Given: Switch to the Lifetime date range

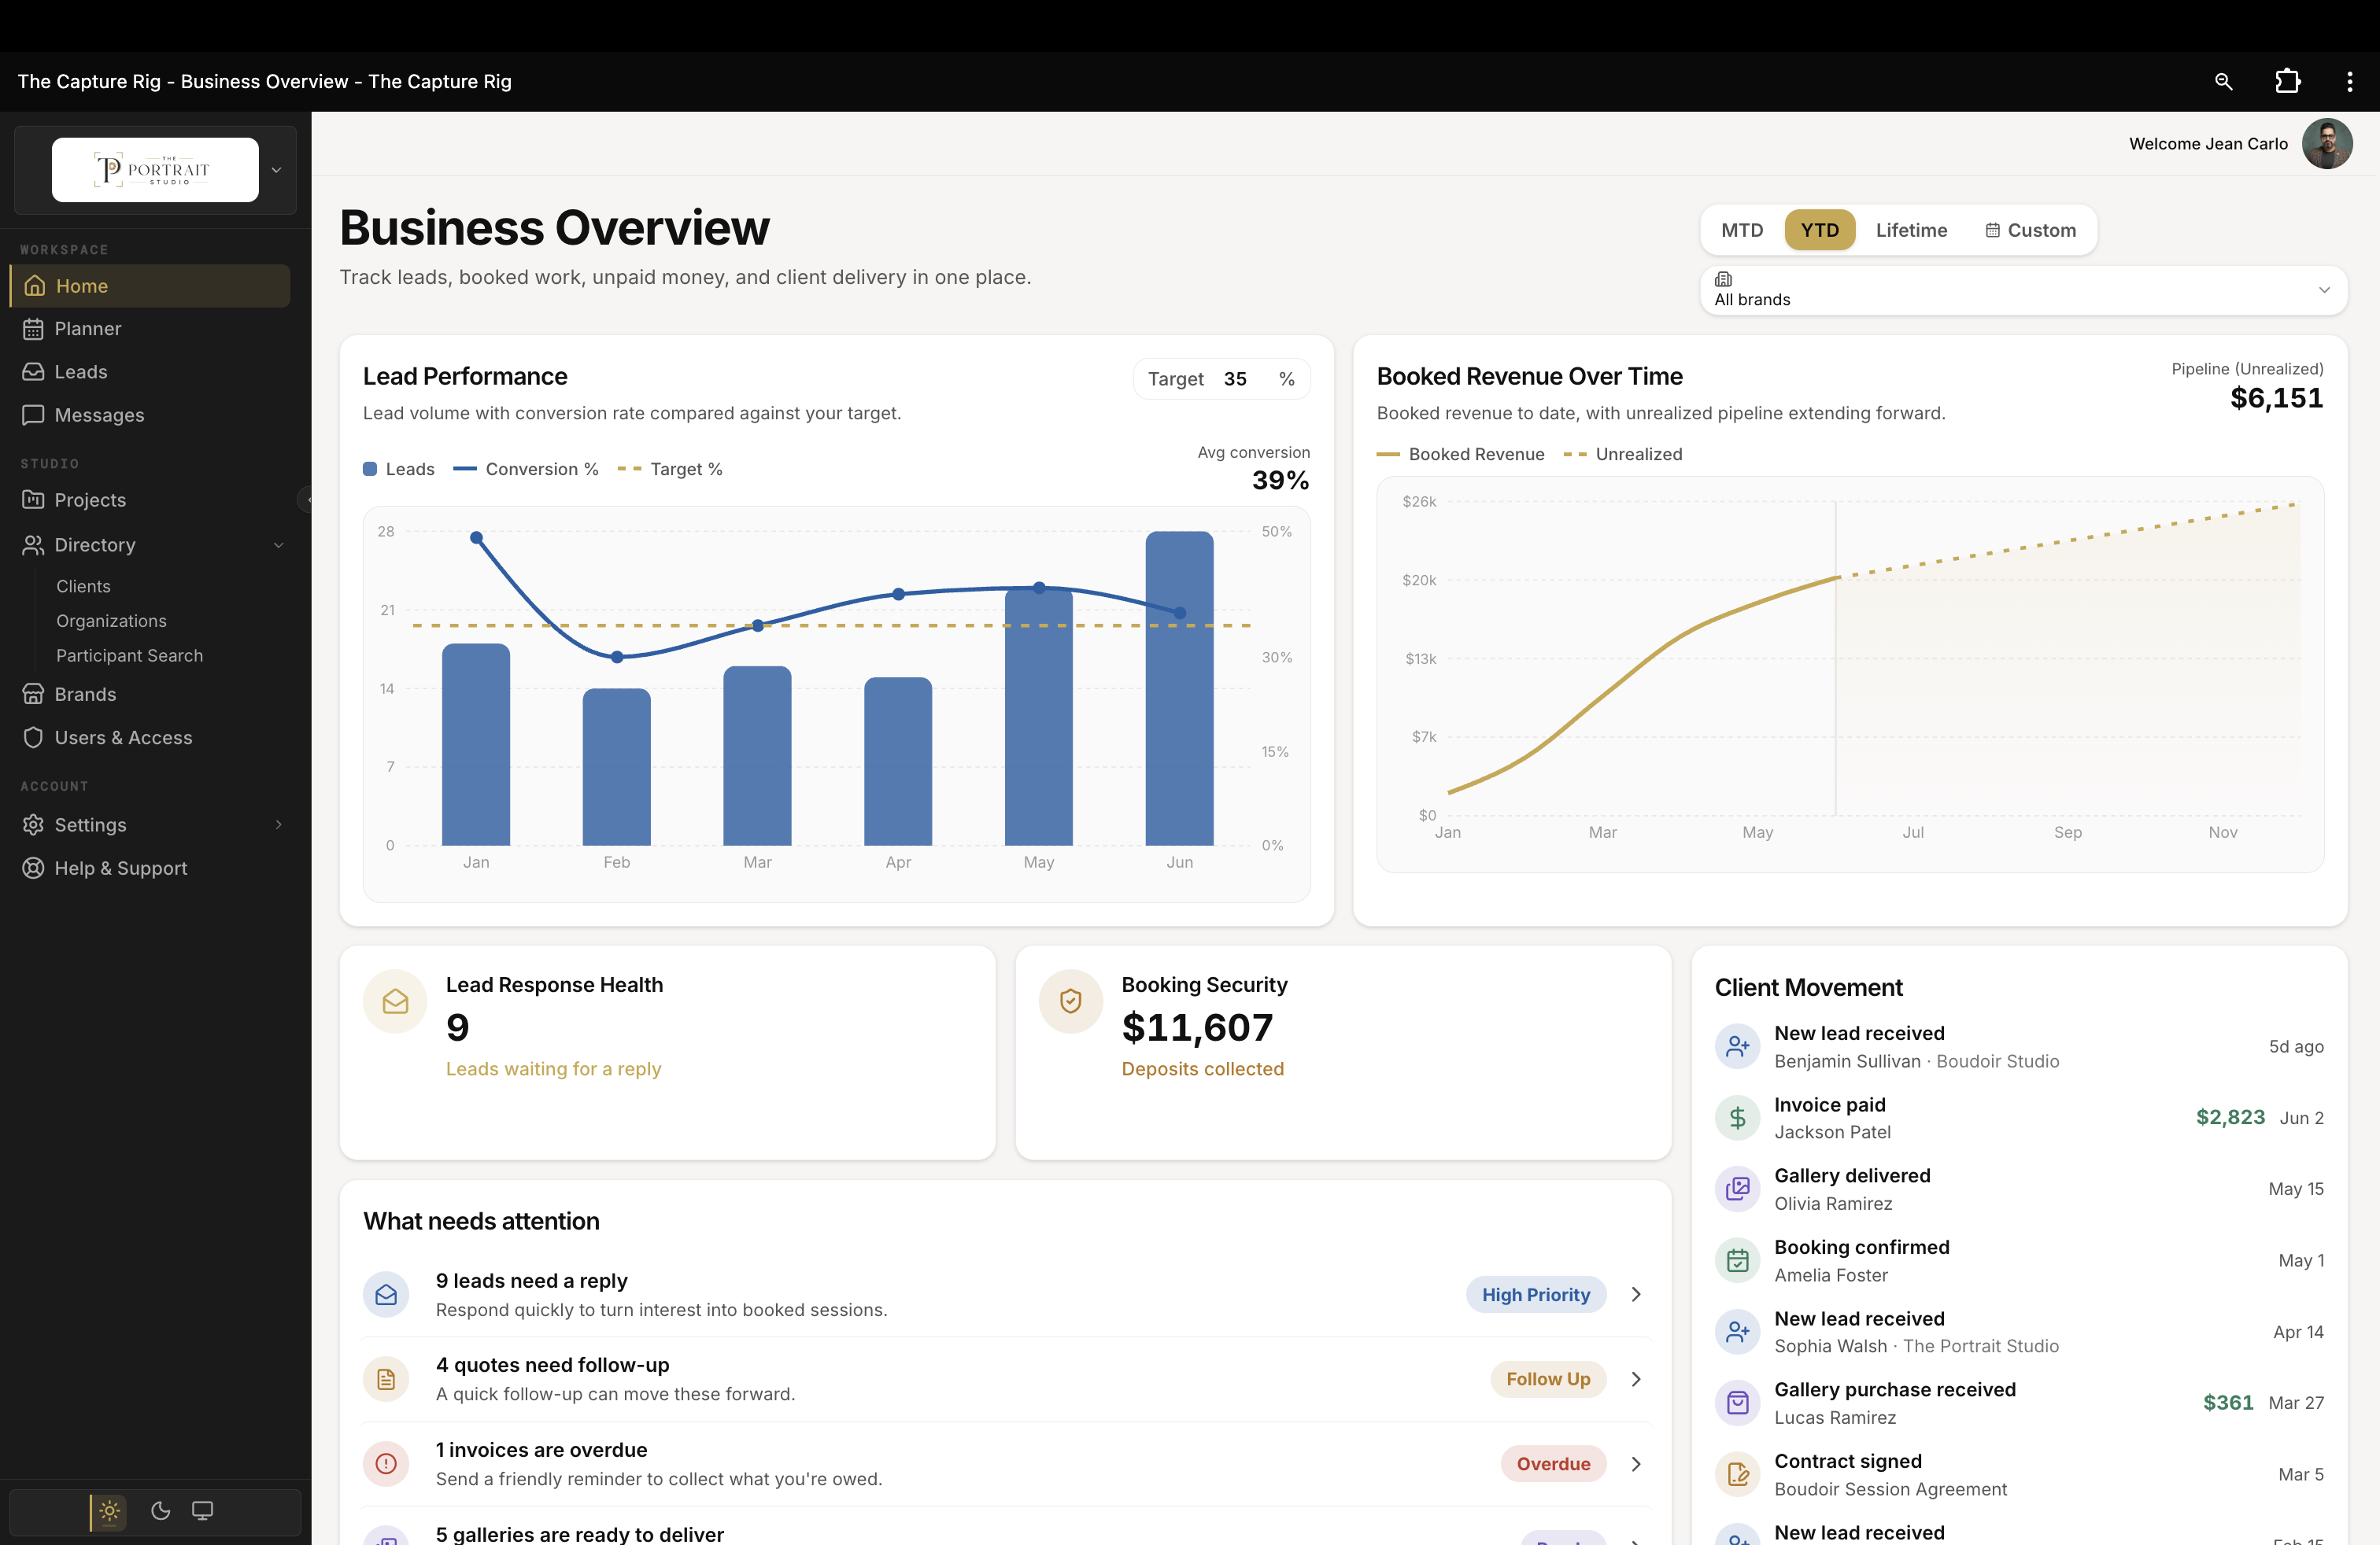Looking at the screenshot, I should pyautogui.click(x=1910, y=230).
